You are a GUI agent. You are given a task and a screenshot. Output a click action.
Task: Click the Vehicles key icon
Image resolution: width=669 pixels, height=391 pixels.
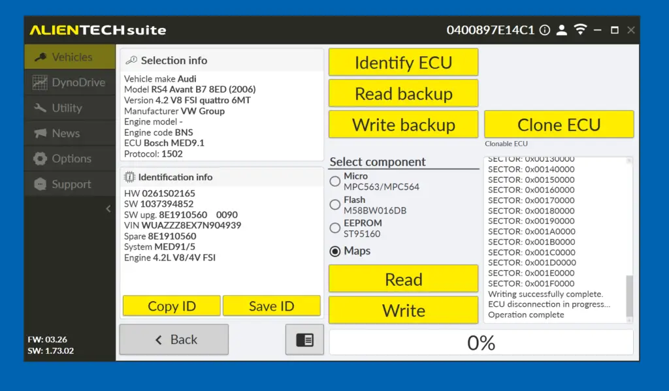pyautogui.click(x=40, y=57)
